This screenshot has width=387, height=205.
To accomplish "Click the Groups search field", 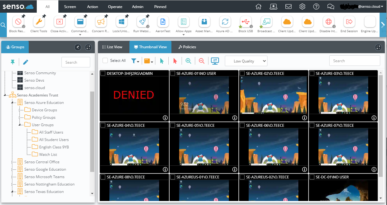I will pyautogui.click(x=76, y=62).
